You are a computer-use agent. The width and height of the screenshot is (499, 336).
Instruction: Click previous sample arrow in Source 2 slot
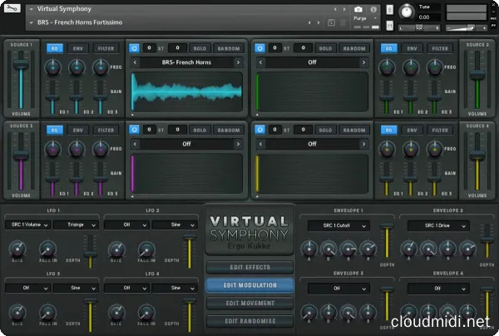(260, 62)
